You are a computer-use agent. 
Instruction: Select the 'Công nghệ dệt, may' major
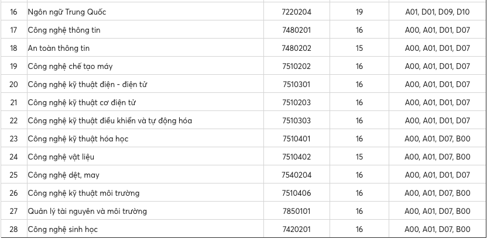63,175
